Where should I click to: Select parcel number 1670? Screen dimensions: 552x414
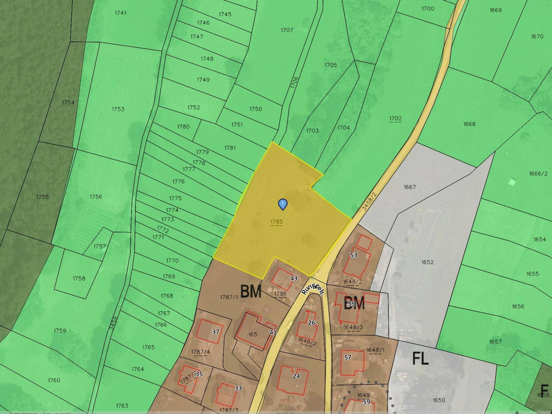[537, 36]
